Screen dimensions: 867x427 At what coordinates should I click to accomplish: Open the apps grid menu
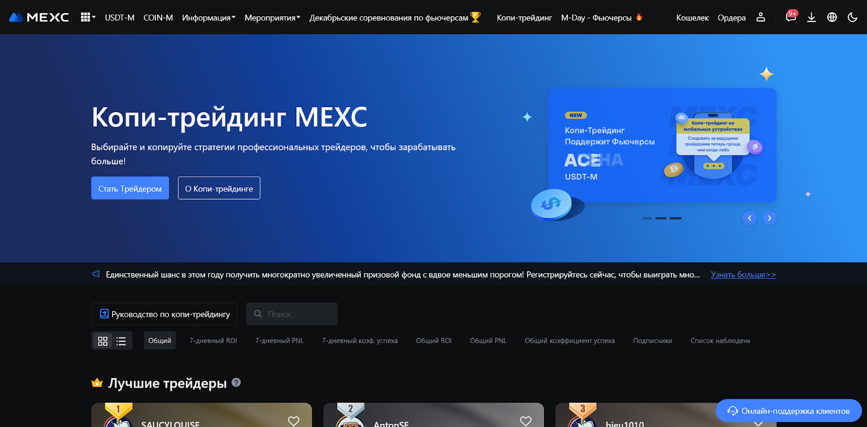pos(88,17)
